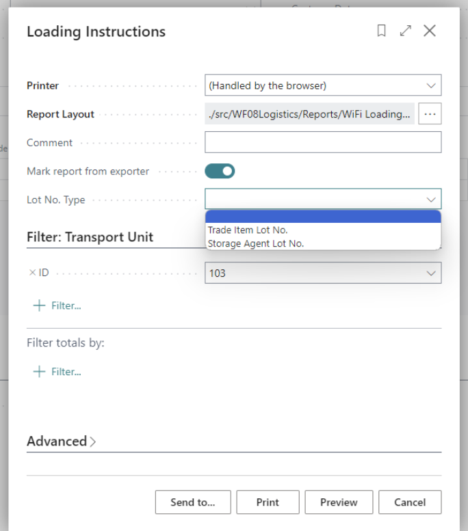
Task: Open the Printer dropdown
Action: tap(323, 85)
